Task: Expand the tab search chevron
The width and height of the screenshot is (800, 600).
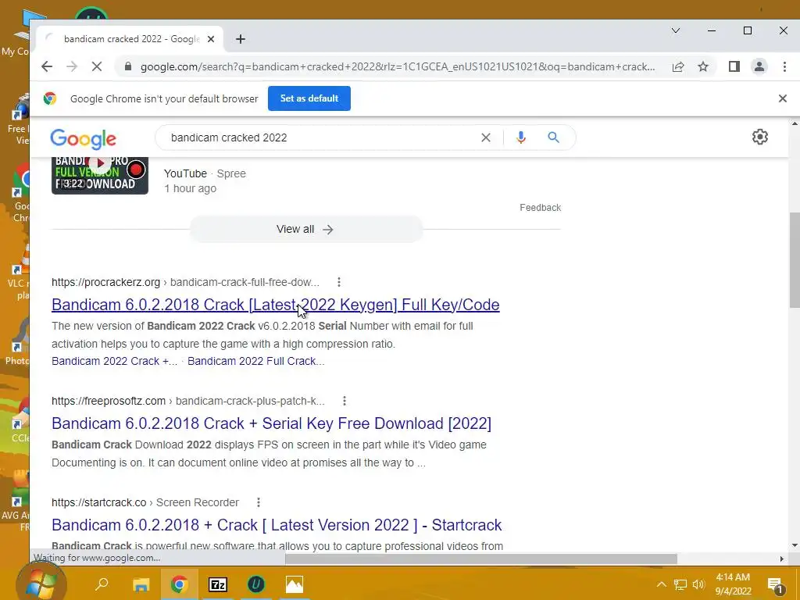Action: [x=676, y=30]
